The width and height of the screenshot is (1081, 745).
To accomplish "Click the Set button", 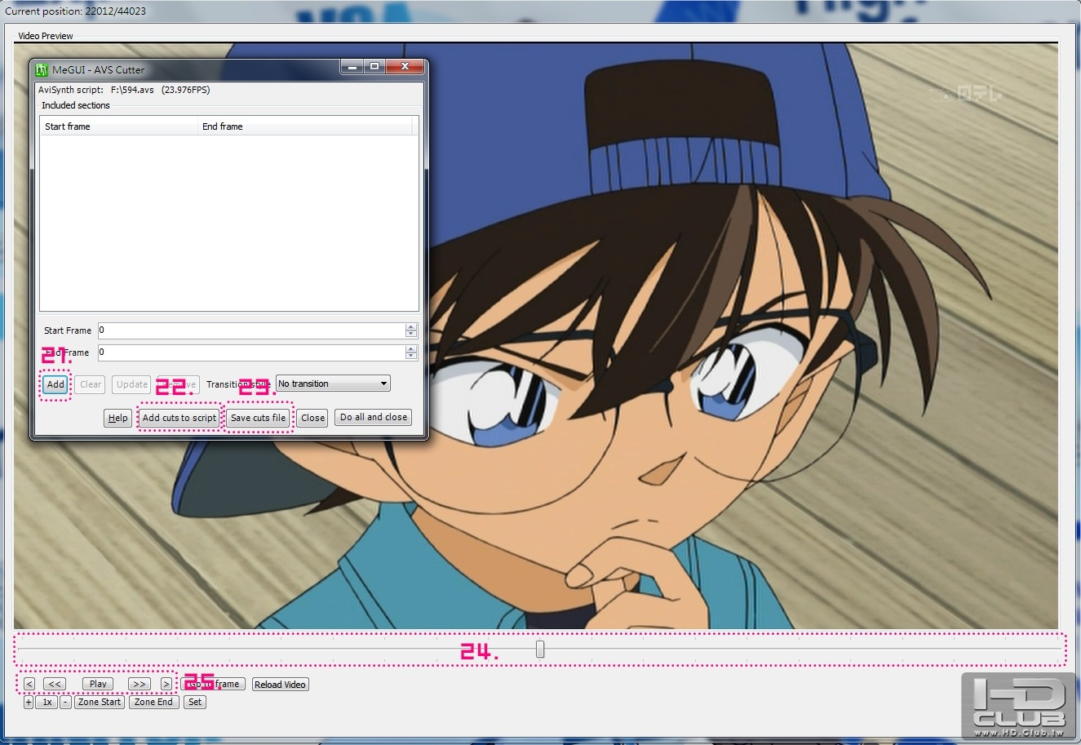I will point(194,702).
